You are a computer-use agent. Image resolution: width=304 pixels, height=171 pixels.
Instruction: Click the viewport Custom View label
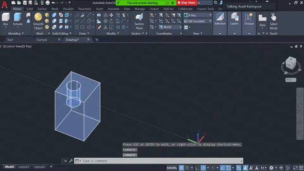(13, 47)
